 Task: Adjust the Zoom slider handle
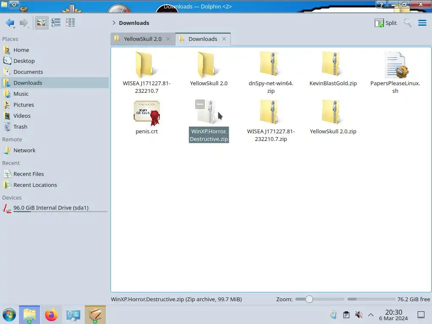[x=309, y=299]
